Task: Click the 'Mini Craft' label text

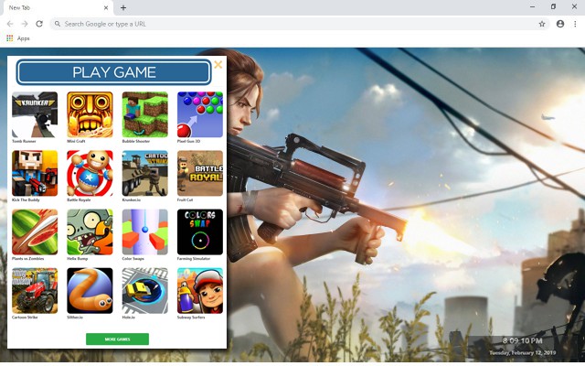Action: coord(76,141)
